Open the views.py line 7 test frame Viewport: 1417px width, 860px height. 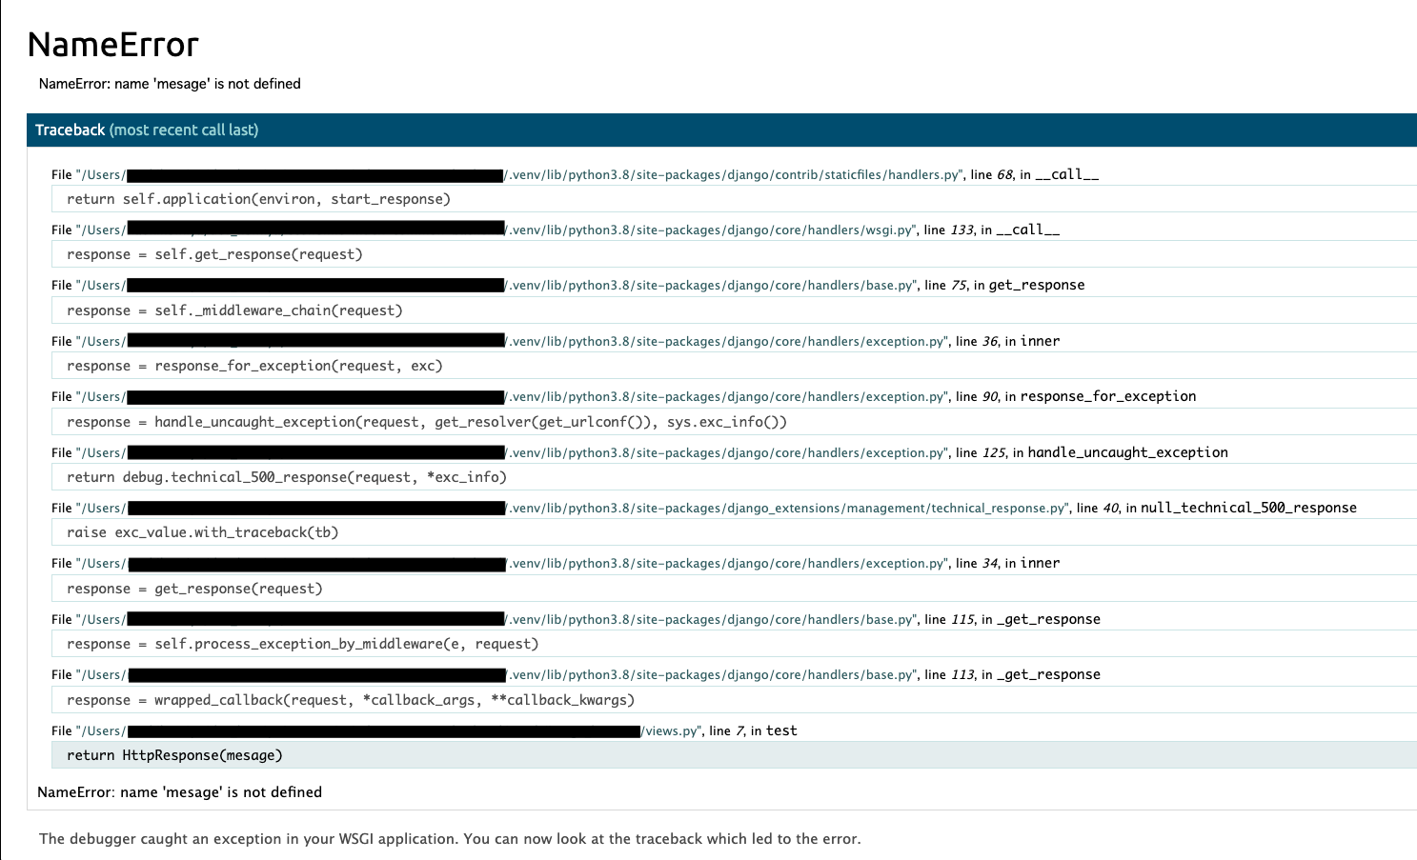pyautogui.click(x=424, y=730)
